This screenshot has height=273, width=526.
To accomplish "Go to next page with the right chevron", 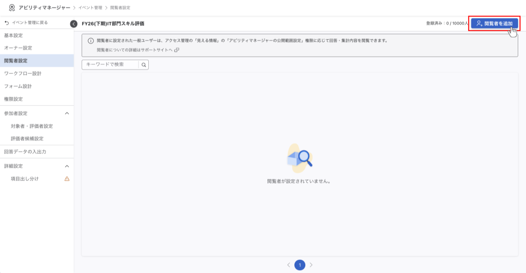I will (311, 265).
